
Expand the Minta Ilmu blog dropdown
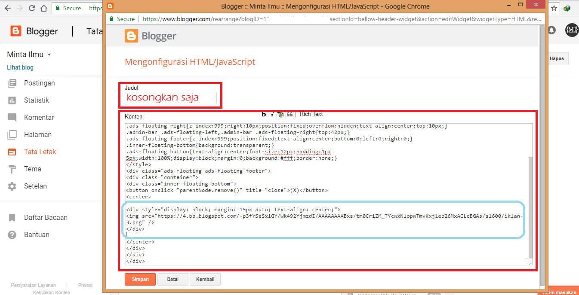(x=49, y=55)
